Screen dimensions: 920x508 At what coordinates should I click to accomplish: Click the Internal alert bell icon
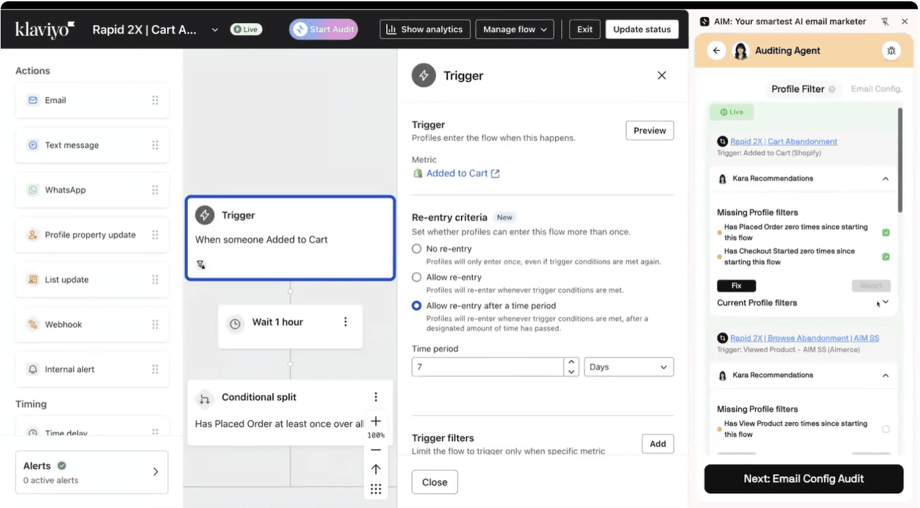coord(33,369)
